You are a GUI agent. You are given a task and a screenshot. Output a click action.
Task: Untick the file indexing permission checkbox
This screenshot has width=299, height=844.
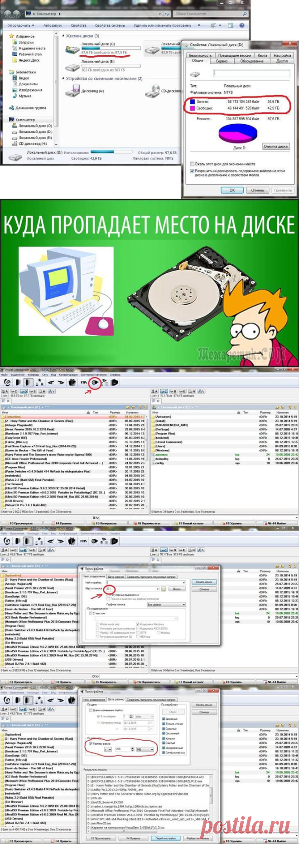pyautogui.click(x=192, y=171)
